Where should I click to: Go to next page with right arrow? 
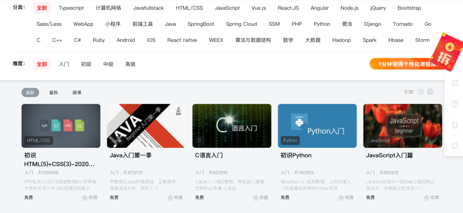430,92
